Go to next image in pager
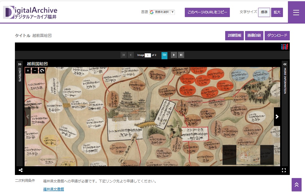The image size is (305, 192). [174, 55]
